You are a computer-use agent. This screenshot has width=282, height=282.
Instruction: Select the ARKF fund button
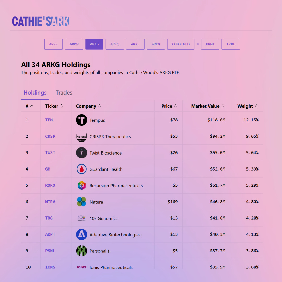coord(135,44)
